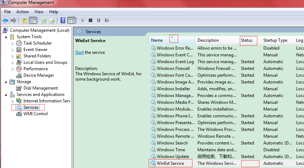
Task: Click the Export List toolbar icon
Action: tap(52, 20)
